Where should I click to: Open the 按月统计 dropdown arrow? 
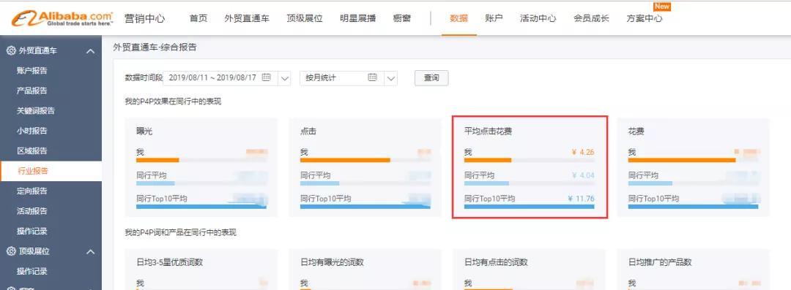pyautogui.click(x=391, y=78)
